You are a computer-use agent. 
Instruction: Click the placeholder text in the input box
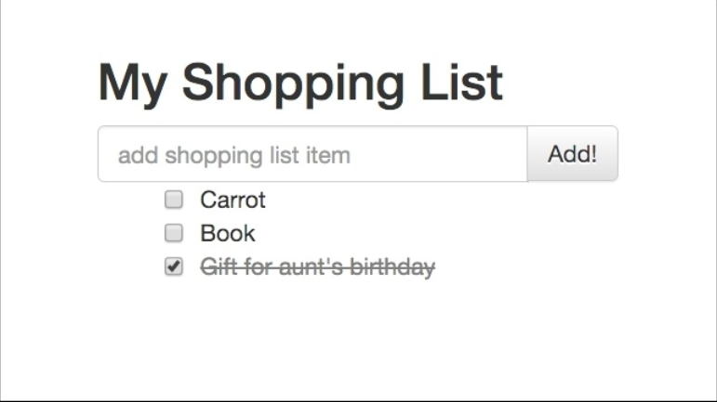(x=234, y=155)
